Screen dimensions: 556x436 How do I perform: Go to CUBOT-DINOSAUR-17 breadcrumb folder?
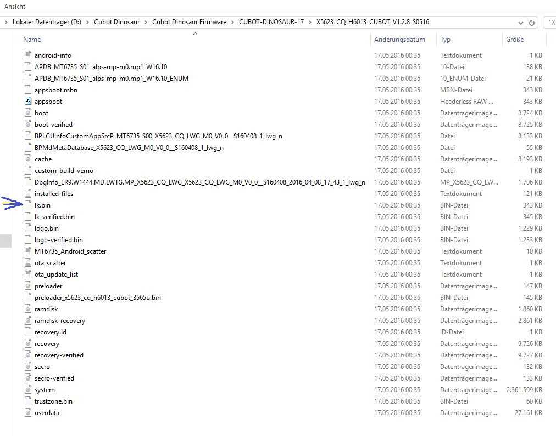(x=271, y=22)
